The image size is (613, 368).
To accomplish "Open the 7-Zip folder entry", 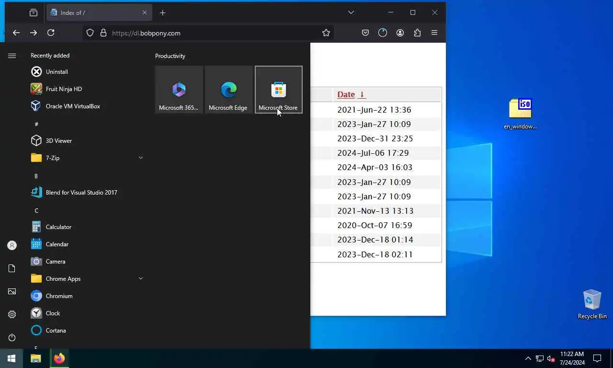I will (x=86, y=158).
